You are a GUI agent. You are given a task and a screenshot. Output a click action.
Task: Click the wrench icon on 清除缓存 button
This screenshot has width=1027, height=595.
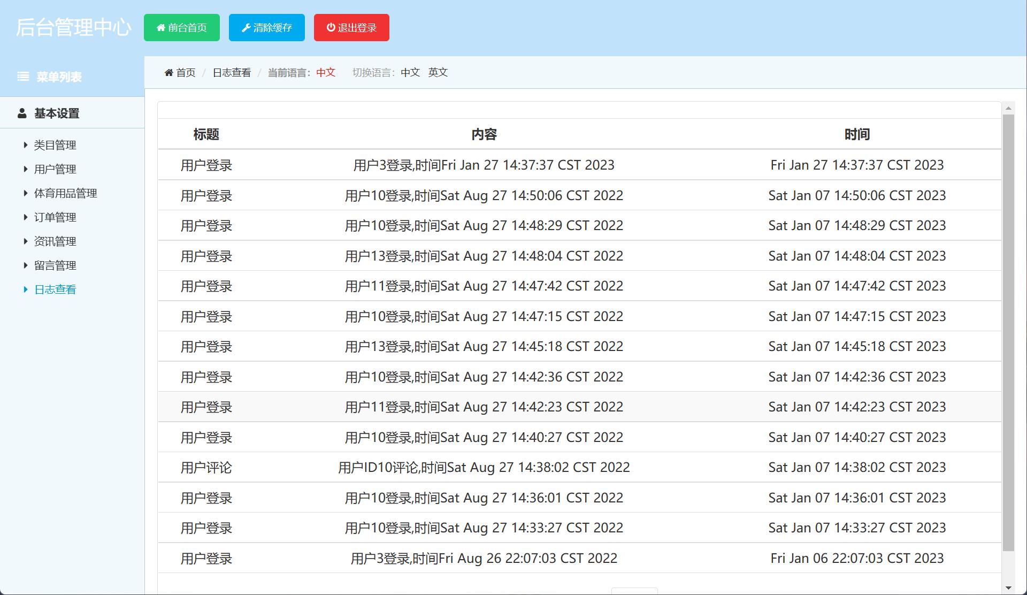click(x=246, y=28)
